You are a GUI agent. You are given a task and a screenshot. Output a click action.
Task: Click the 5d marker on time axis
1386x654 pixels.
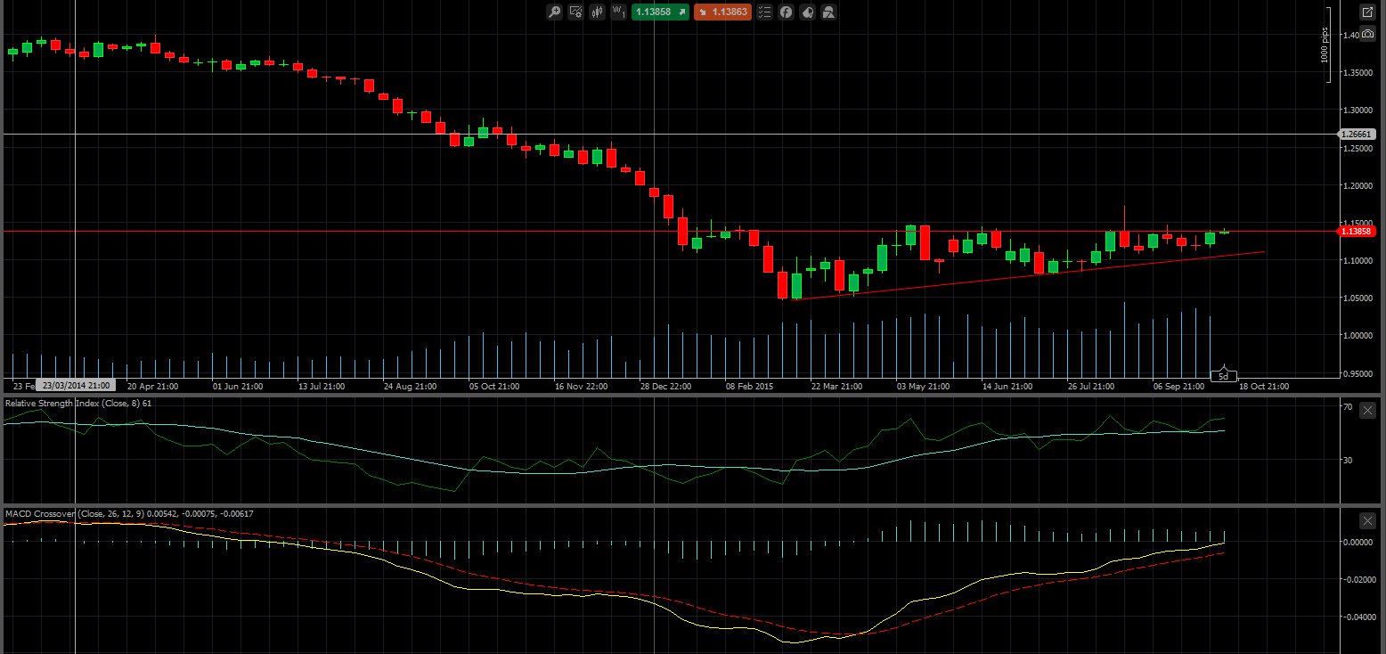(1223, 377)
